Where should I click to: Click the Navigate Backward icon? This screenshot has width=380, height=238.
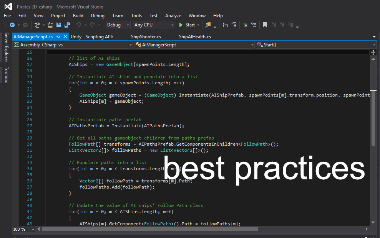click(x=13, y=25)
